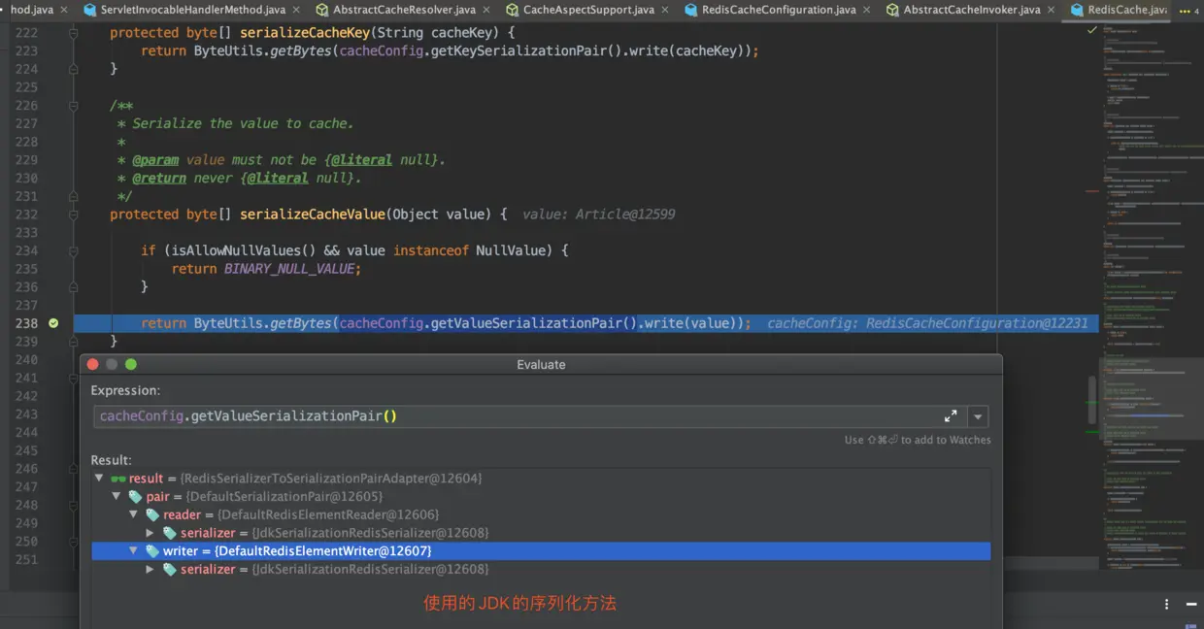
Task: Select result RedisSerializerToSerializationPairAdapter@12604 row
Action: 541,479
